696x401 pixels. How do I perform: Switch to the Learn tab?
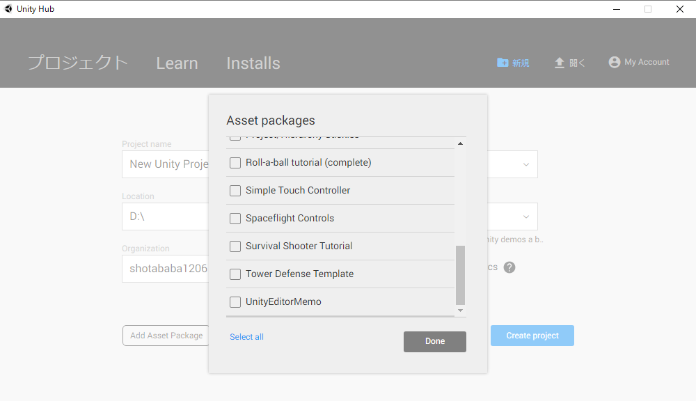point(177,63)
